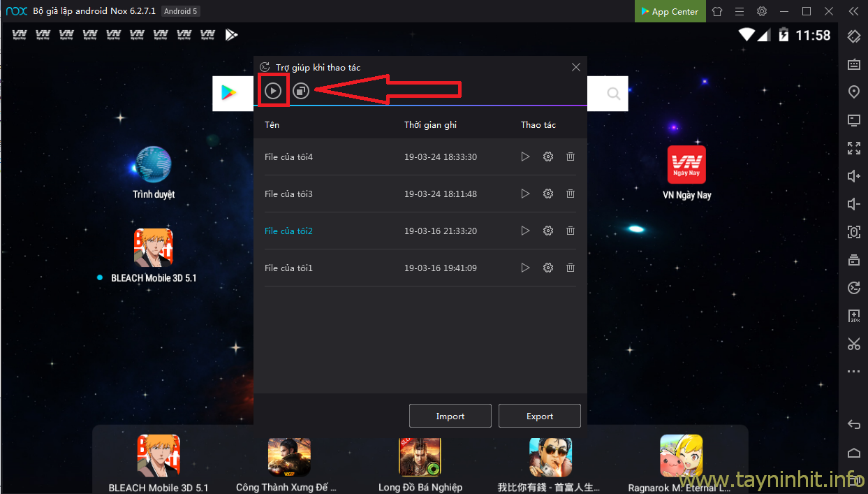Click the Export button

[539, 416]
